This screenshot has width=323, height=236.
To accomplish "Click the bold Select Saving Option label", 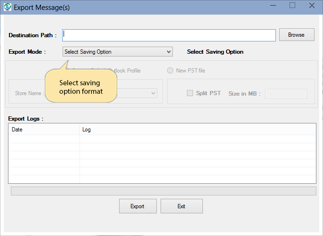I will [x=215, y=52].
